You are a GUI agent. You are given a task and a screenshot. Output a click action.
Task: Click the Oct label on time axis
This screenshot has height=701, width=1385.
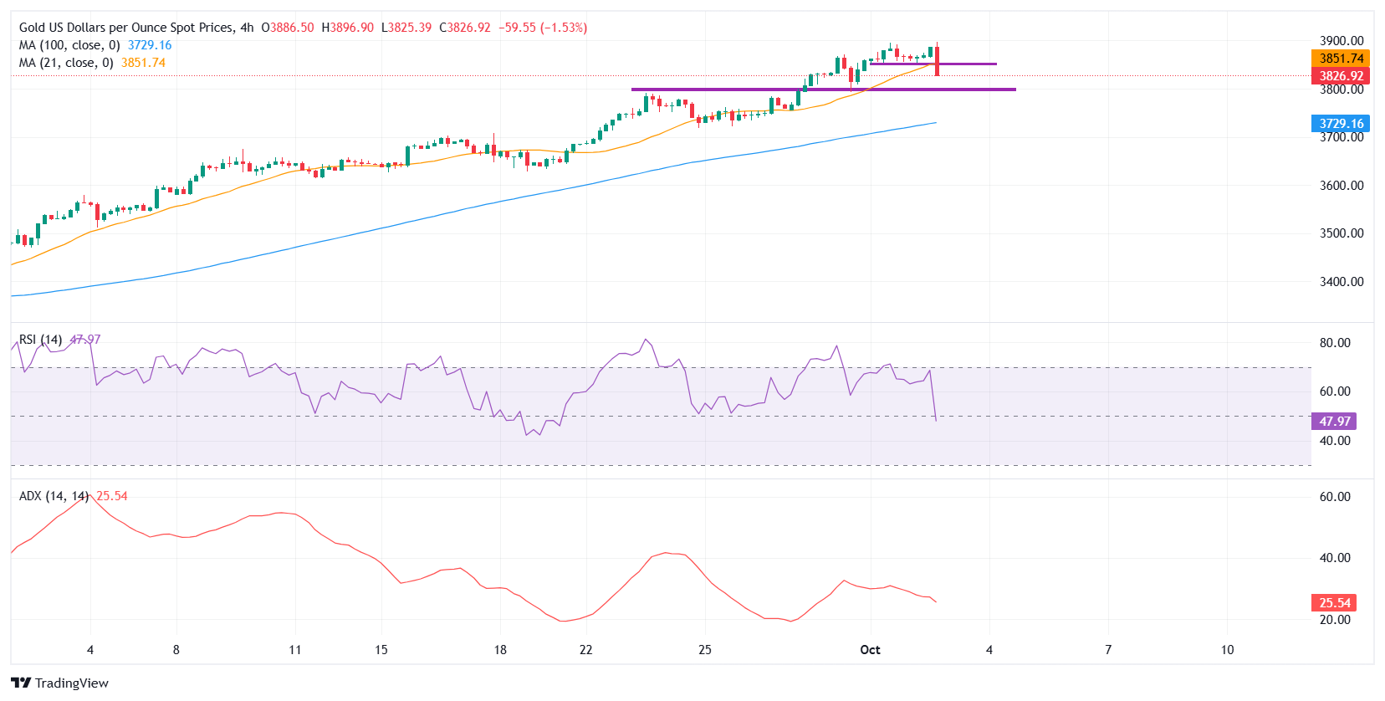870,650
